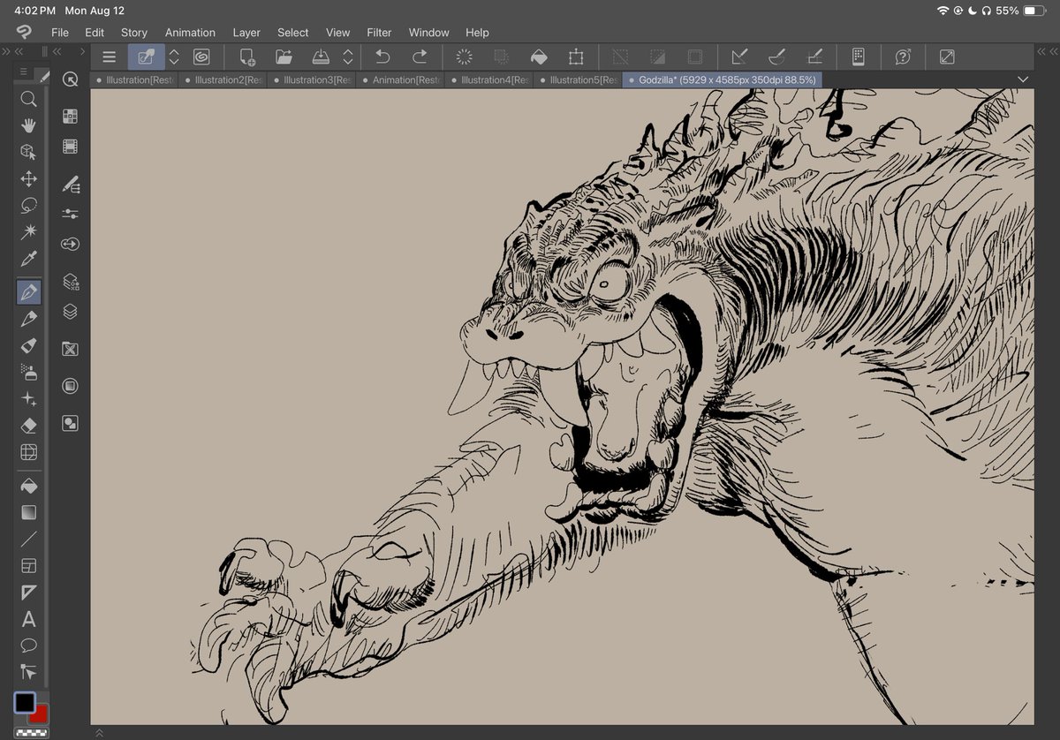Select the Lasso selection tool

click(28, 206)
